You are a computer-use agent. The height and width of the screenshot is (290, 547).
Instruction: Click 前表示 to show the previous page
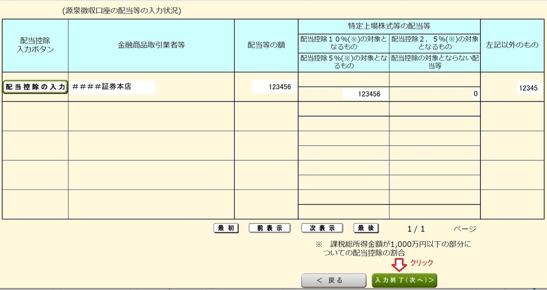(x=269, y=228)
